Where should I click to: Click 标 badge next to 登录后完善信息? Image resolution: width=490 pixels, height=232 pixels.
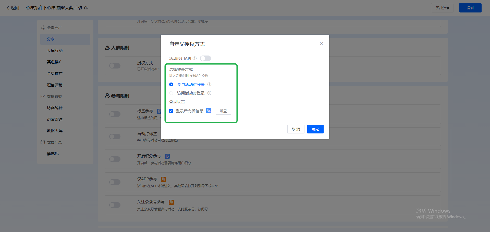[209, 111]
